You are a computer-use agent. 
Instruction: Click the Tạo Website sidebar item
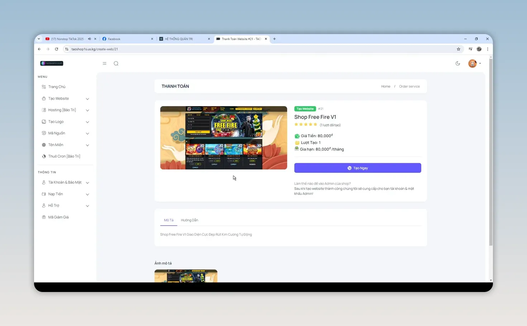click(58, 99)
